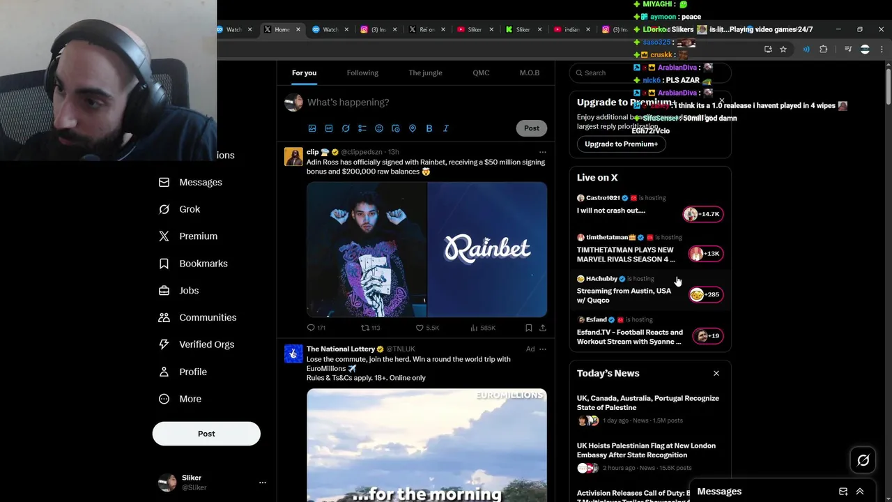Open the GIF picker in composer
Screen dimensions: 892x502
pos(329,128)
